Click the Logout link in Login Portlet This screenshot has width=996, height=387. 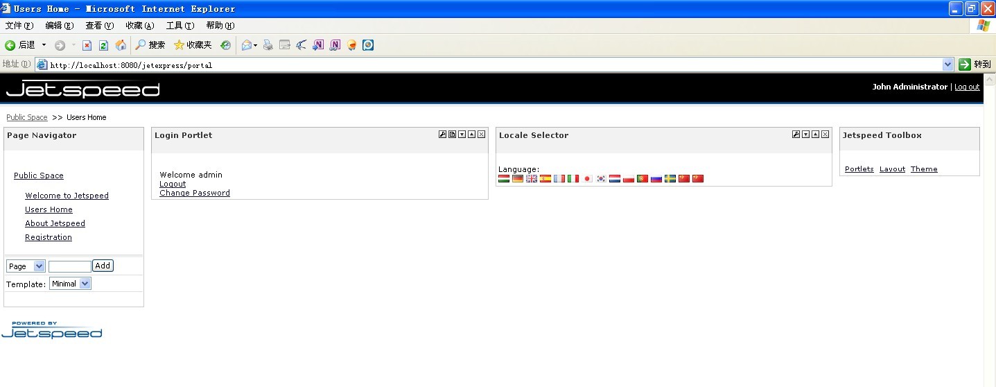pos(173,184)
